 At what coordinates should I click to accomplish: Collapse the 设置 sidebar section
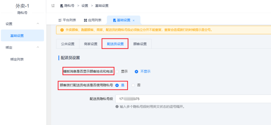[x=38, y=24]
